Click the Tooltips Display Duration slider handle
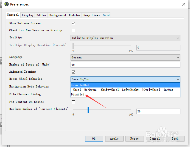Screen dimensions: 190x147 73,46
